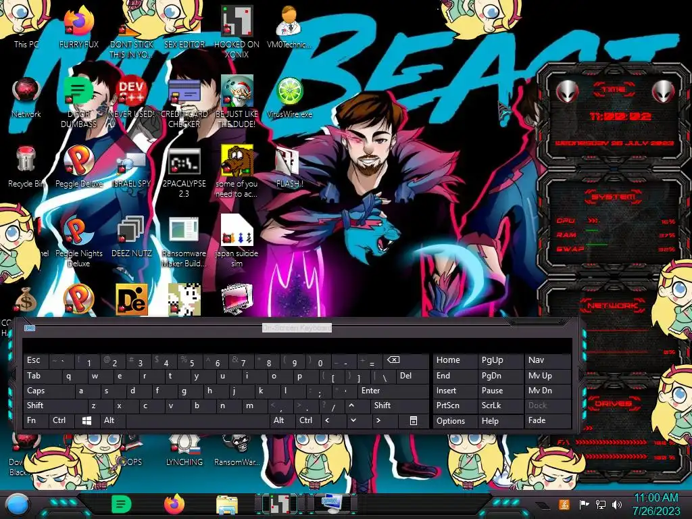Open the Peggle Nights Deluxe shortcut
The width and height of the screenshot is (692, 519).
[78, 241]
